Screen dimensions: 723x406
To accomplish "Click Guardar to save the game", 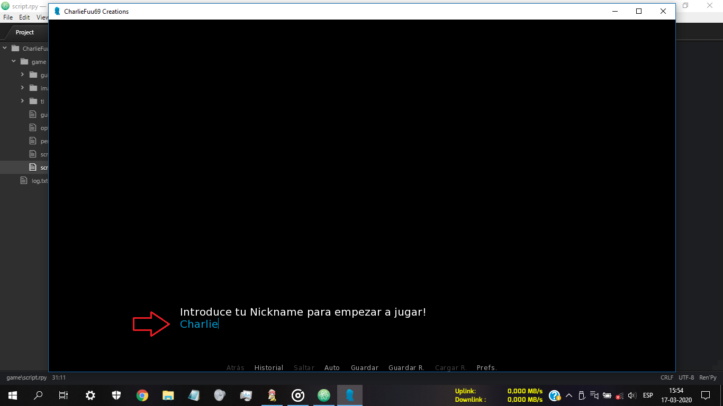I will (365, 368).
